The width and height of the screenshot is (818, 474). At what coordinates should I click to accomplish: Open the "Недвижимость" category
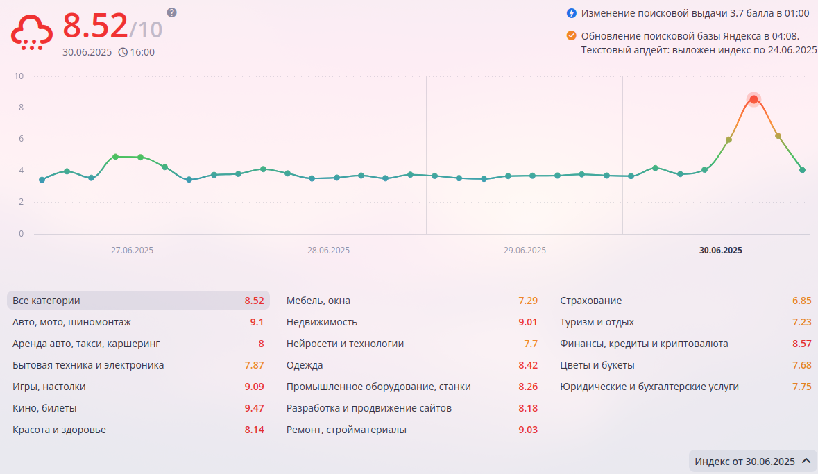pos(322,322)
